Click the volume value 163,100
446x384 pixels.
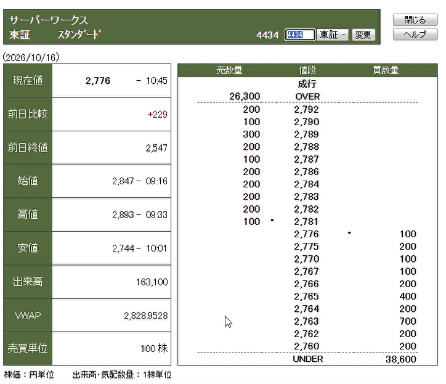coord(152,282)
